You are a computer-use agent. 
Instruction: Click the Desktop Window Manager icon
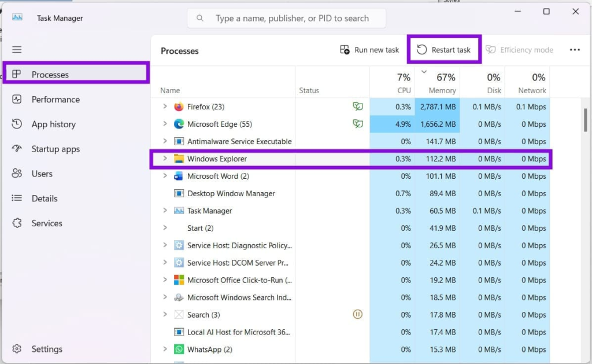(179, 193)
